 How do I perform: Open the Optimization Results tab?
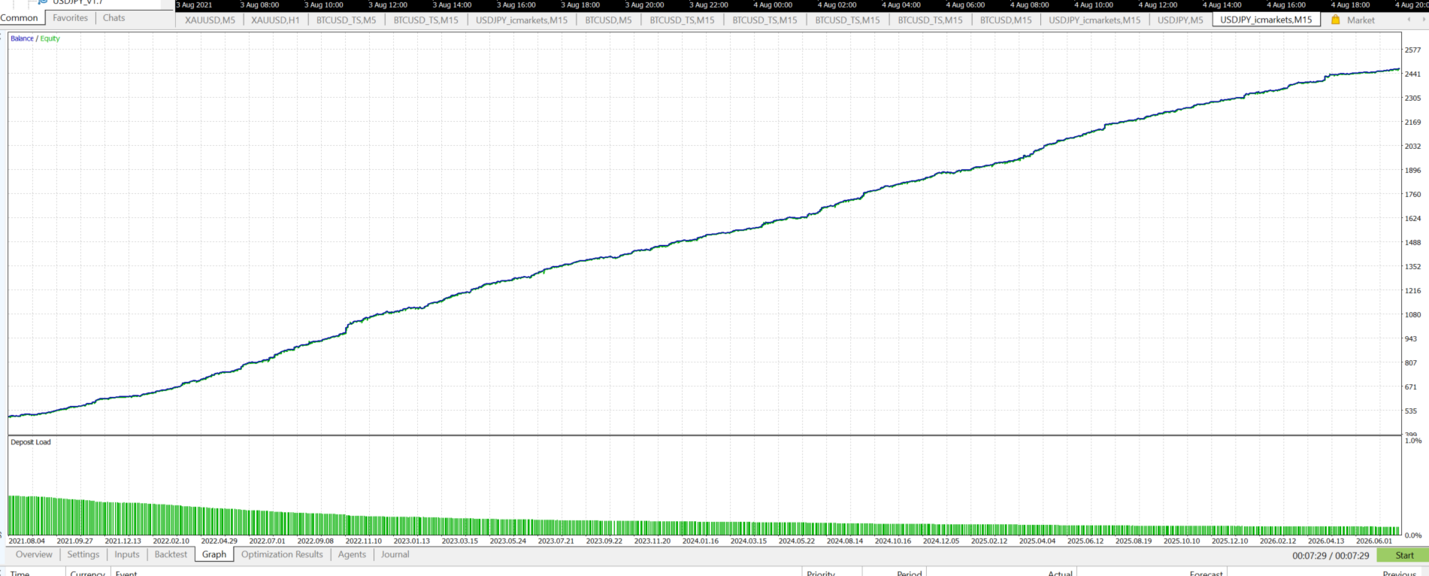pos(282,555)
